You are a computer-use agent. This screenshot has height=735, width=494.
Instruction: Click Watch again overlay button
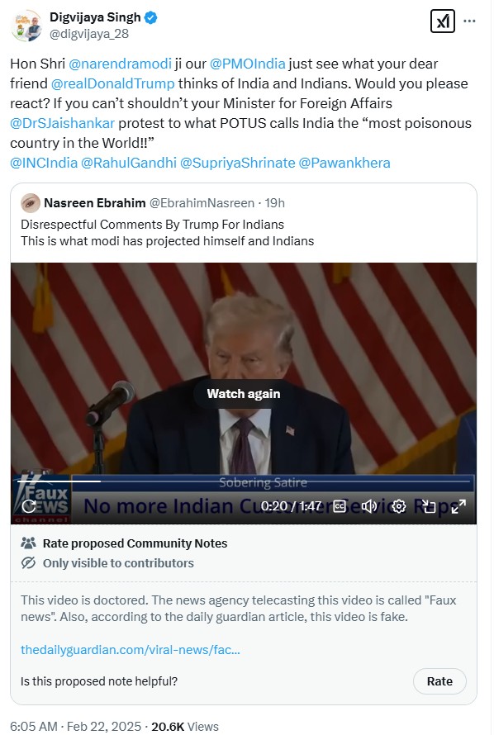coord(244,394)
